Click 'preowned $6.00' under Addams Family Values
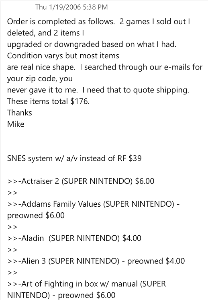Viewport: 208px width, 300px height. coord(36,216)
